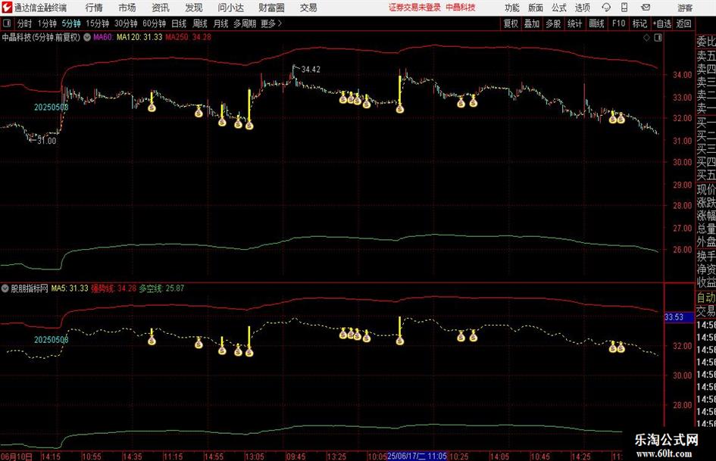
Task: Toggle the left panel icon beside 分时
Action: pyautogui.click(x=7, y=23)
